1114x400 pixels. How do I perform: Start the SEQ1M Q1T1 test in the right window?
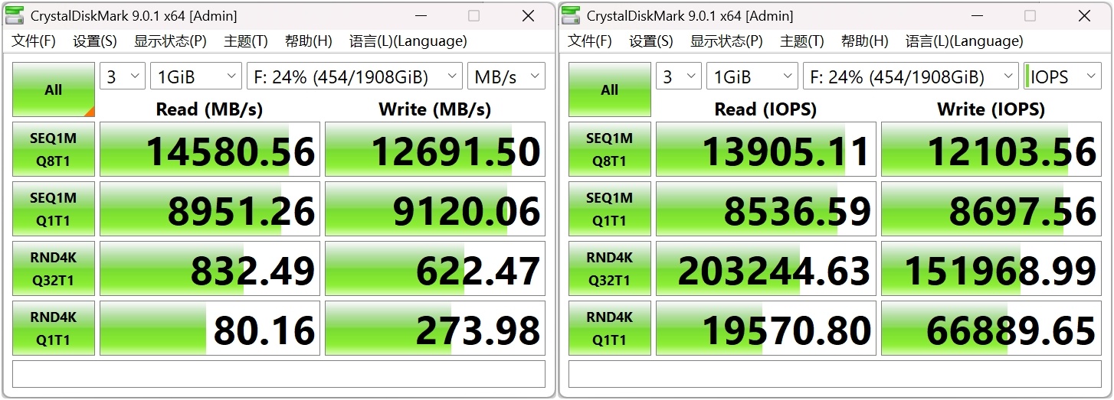click(610, 209)
